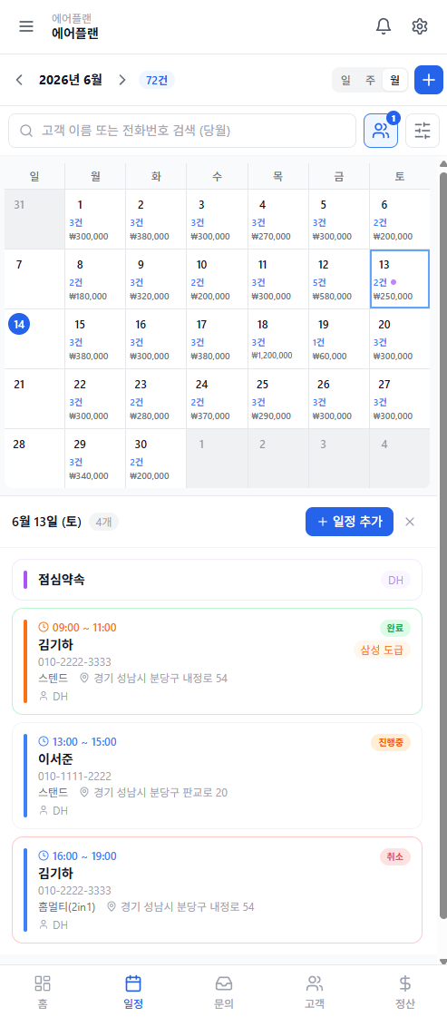Open the 2026년 6월 month selector
Screen dimensions: 447x1017
pyautogui.click(x=71, y=80)
